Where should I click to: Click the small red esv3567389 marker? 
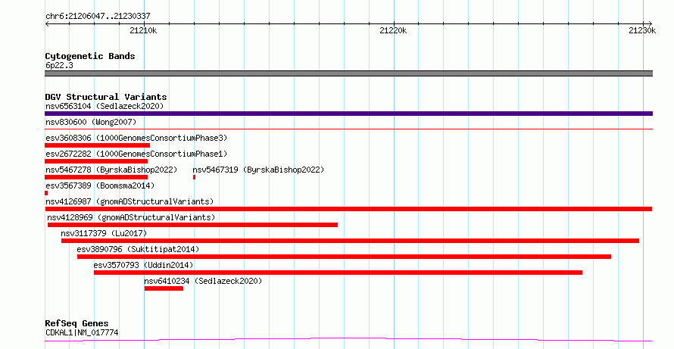(x=46, y=193)
